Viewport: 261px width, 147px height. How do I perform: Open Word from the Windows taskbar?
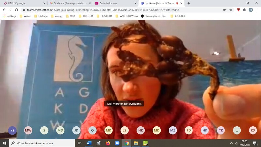point(89,143)
